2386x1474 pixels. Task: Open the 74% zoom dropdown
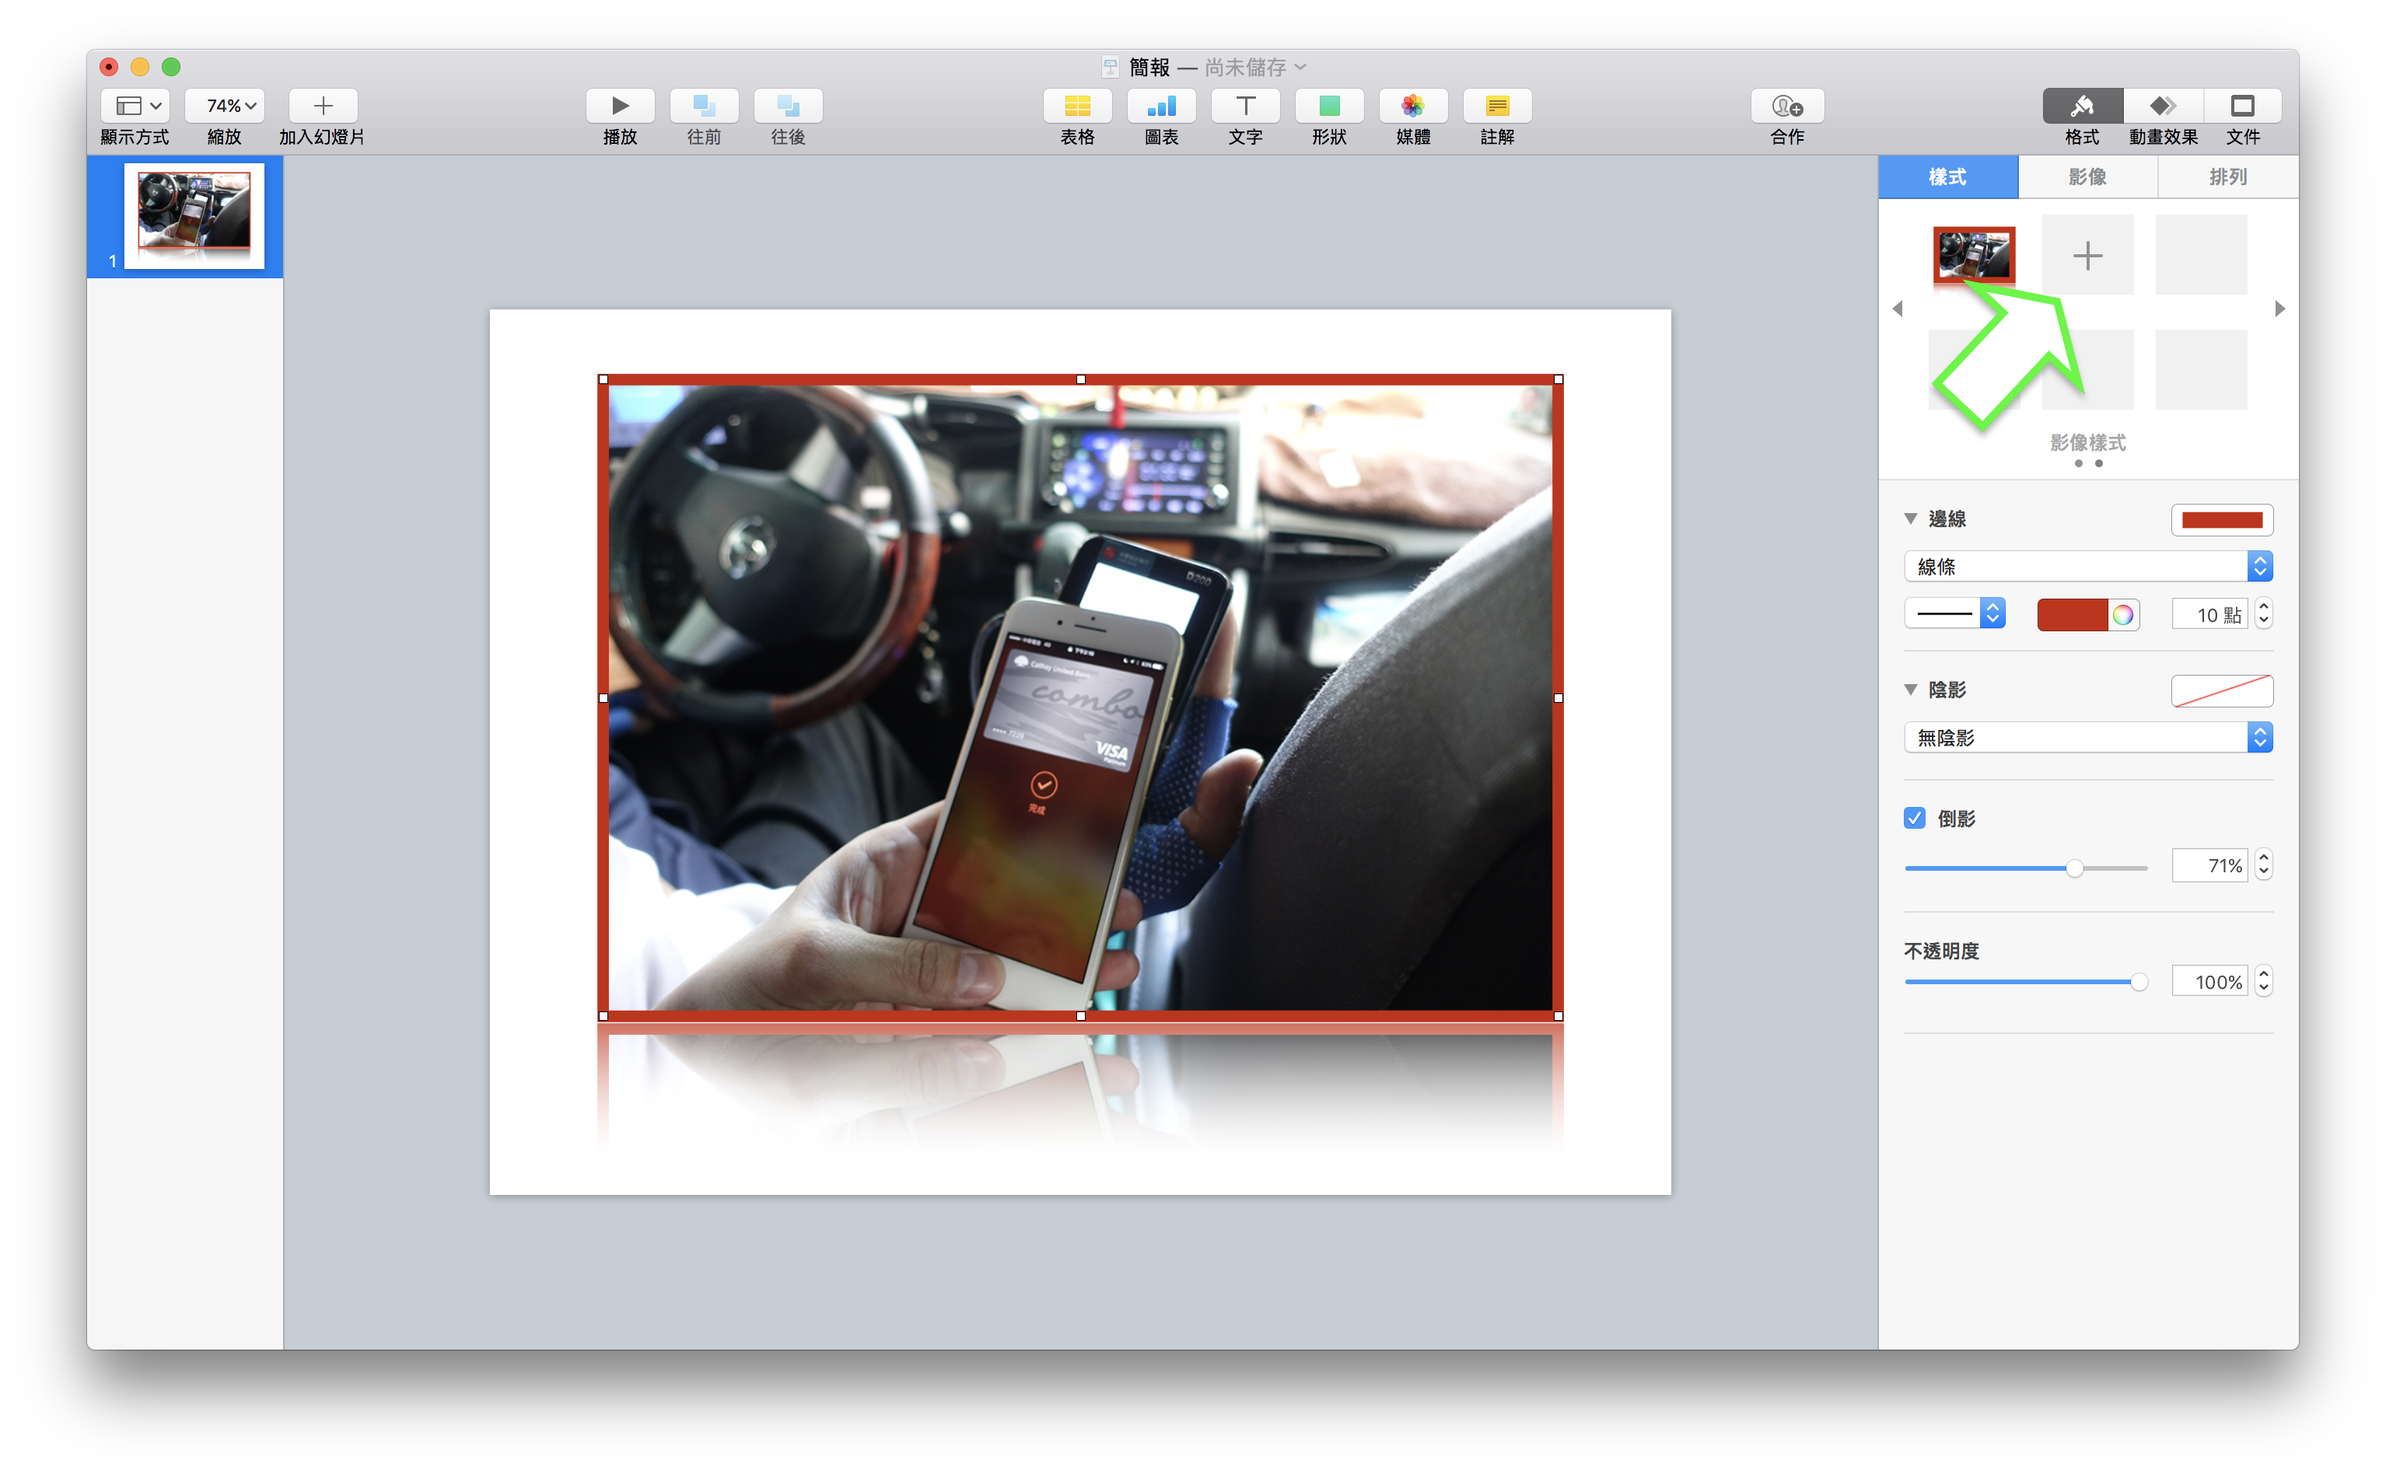point(224,105)
